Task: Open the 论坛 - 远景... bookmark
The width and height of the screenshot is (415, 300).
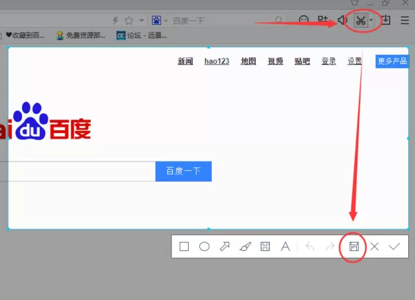Action: coord(142,35)
